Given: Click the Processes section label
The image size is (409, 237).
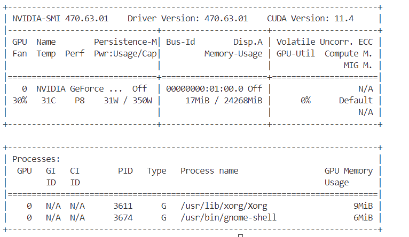Looking at the screenshot, I should [36, 159].
